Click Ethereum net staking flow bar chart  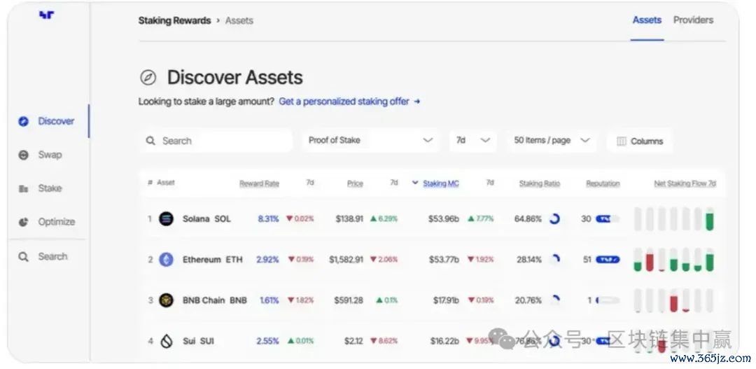(673, 260)
